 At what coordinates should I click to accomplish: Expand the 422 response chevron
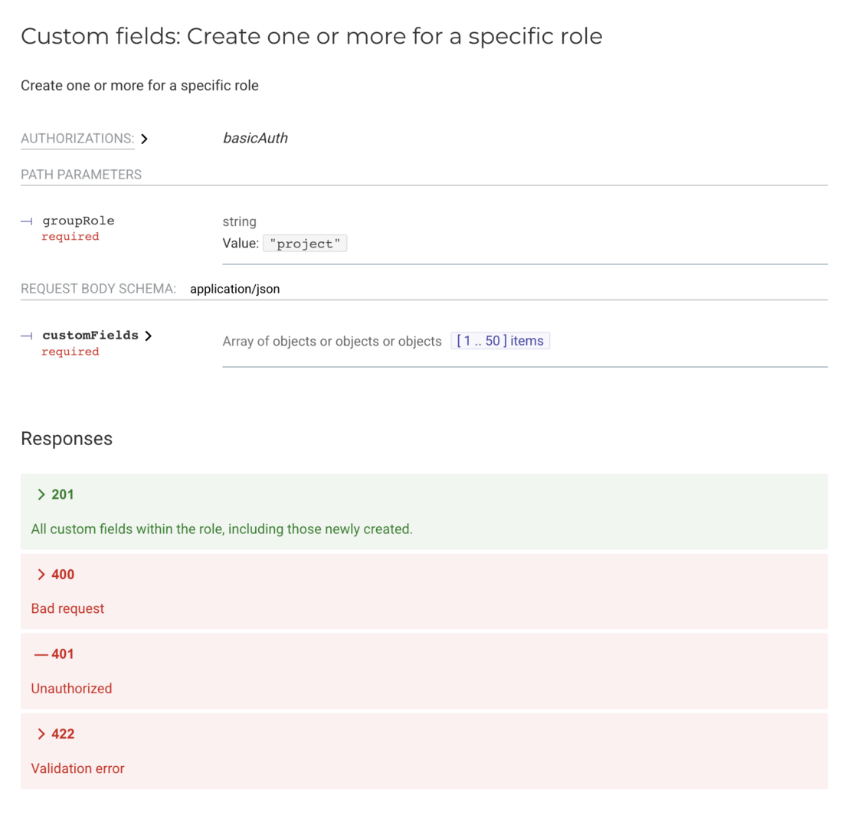(41, 734)
